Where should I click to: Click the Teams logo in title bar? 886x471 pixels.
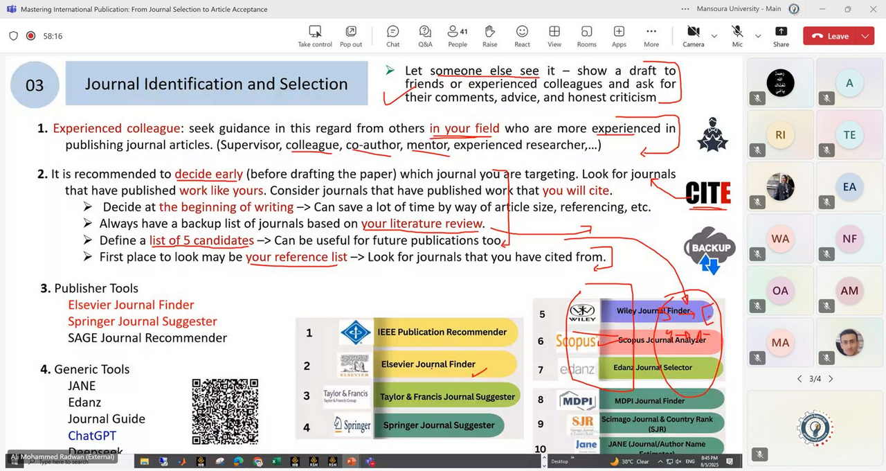pyautogui.click(x=11, y=9)
